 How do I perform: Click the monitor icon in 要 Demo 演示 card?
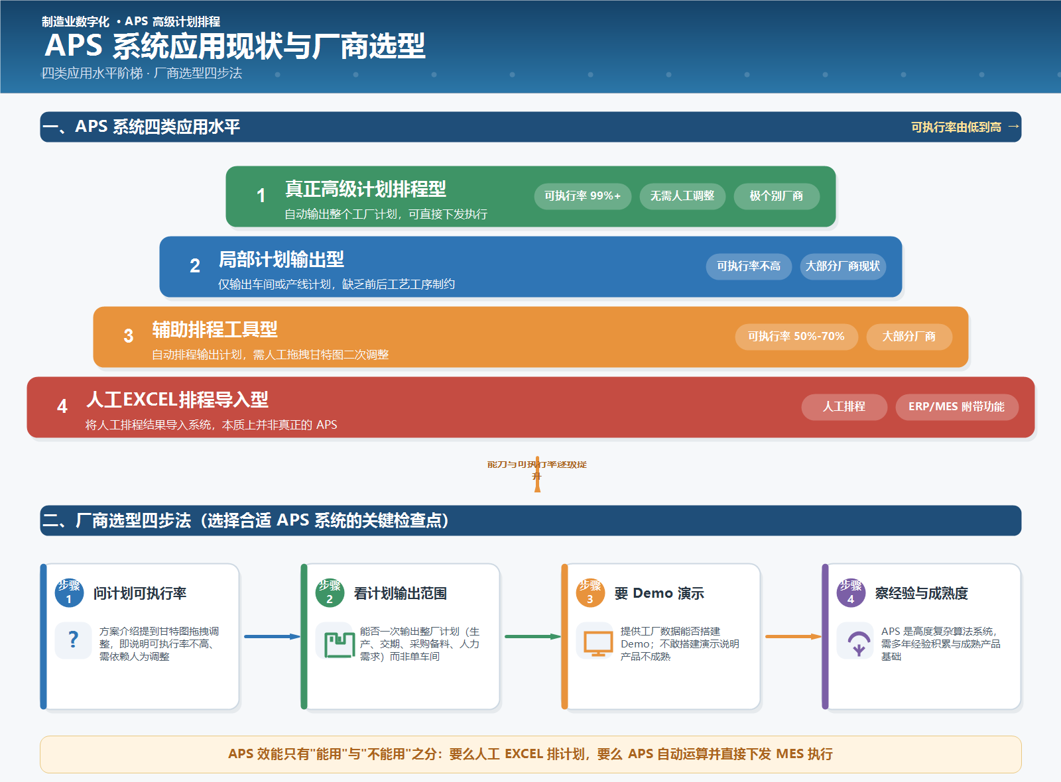pyautogui.click(x=598, y=642)
